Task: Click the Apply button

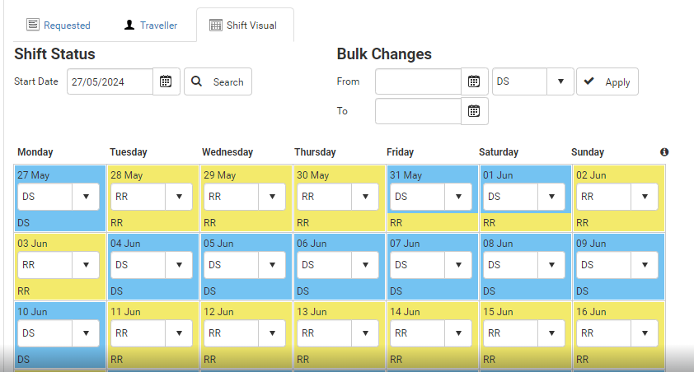Action: pos(607,81)
